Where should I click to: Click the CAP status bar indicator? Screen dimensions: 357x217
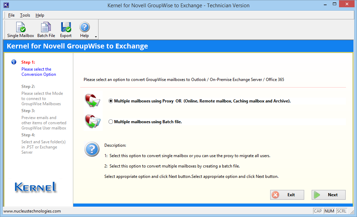(318, 211)
